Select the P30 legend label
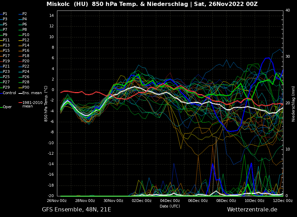The width and height of the screenshot is (297, 217). pyautogui.click(x=26, y=87)
